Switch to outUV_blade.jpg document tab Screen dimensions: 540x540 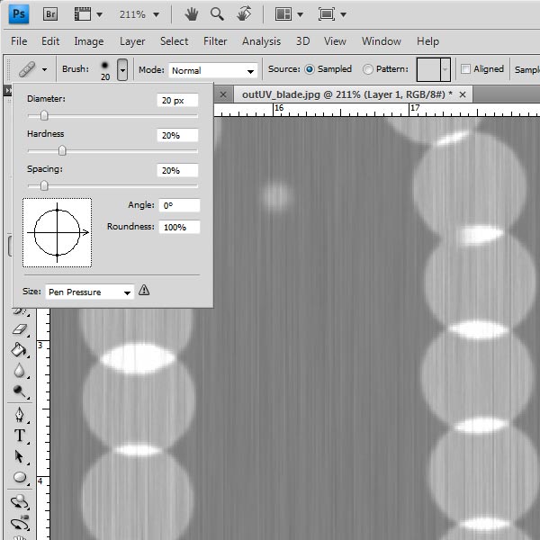tap(346, 94)
